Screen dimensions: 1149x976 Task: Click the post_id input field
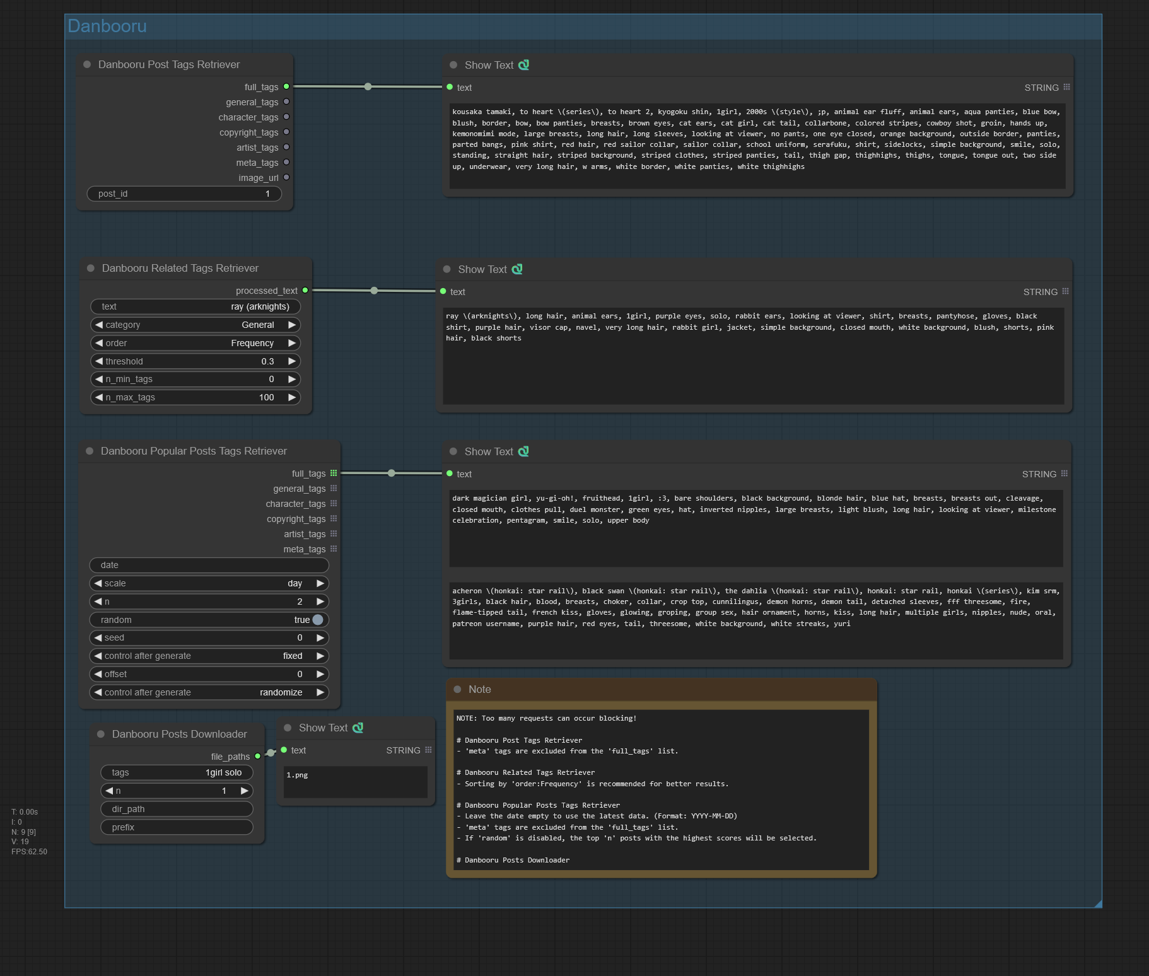point(184,194)
